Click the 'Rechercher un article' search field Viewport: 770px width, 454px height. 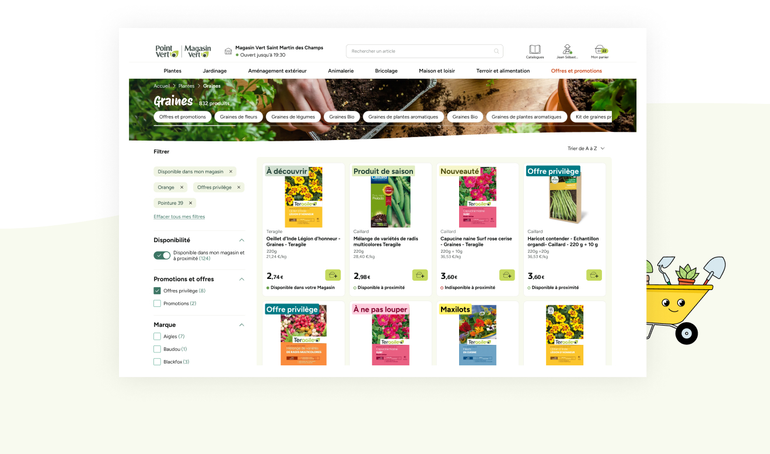tap(424, 51)
